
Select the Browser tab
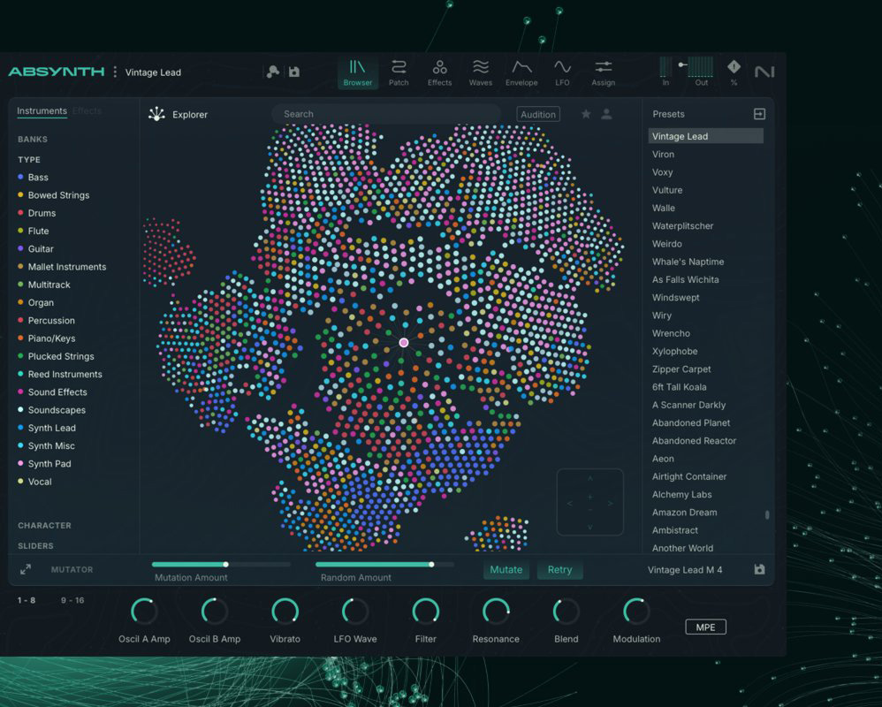pos(358,72)
